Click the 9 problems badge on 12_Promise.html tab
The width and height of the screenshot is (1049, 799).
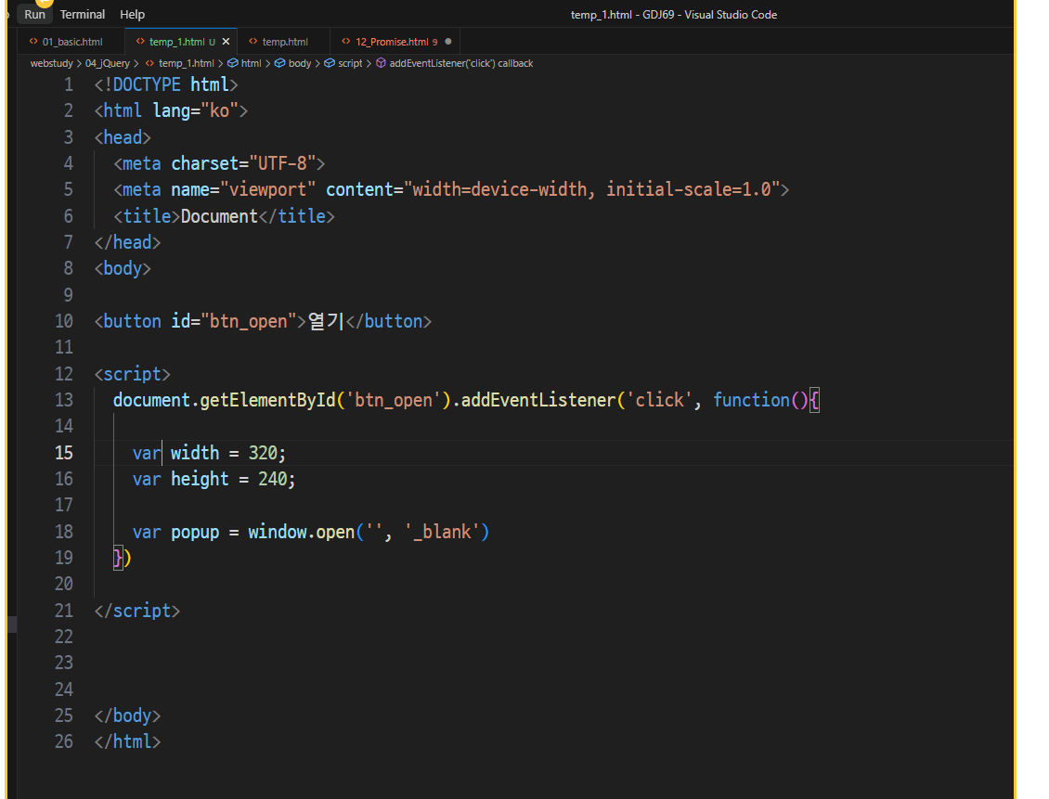[x=434, y=42]
